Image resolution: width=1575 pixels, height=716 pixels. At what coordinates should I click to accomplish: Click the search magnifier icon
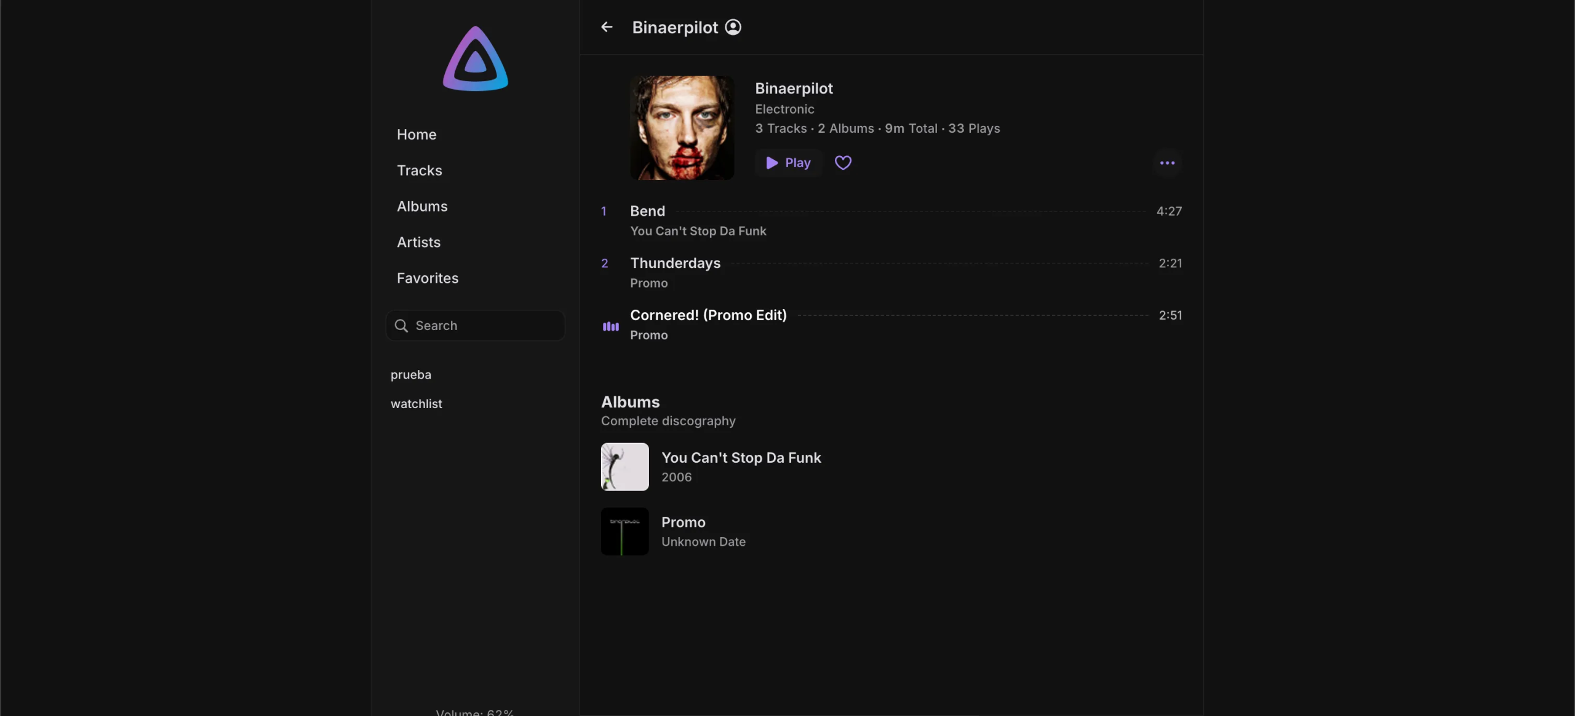(401, 326)
